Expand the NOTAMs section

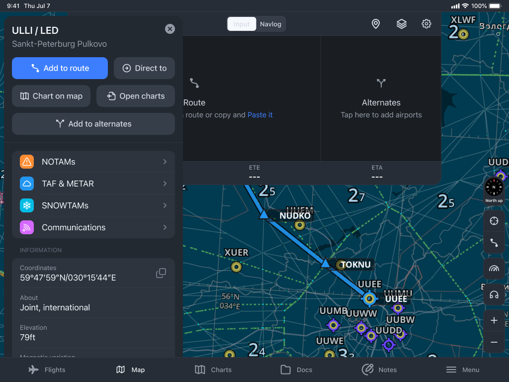93,162
